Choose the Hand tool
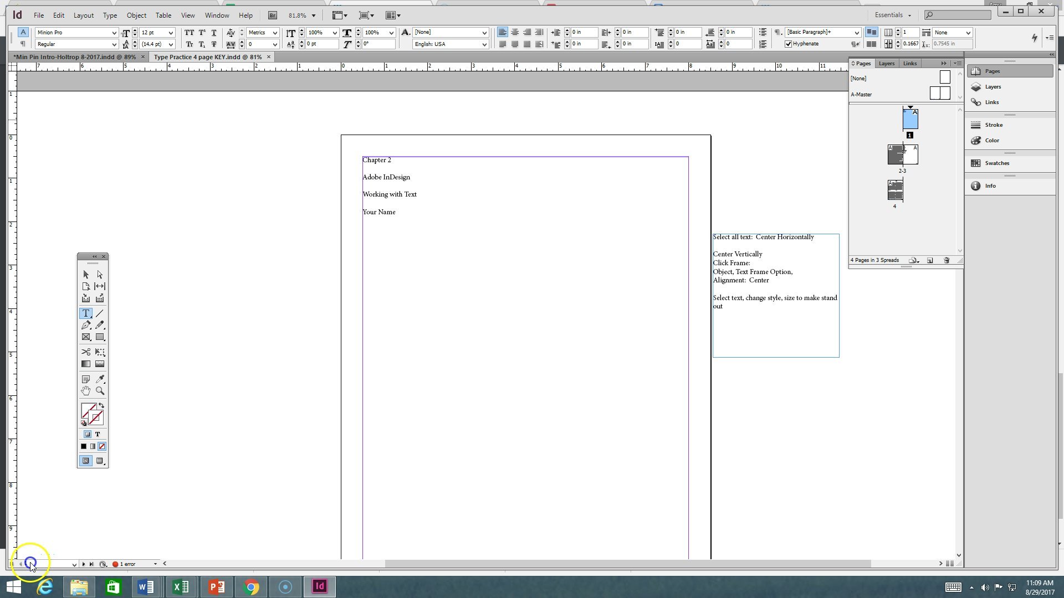Viewport: 1064px width, 598px height. pyautogui.click(x=86, y=391)
